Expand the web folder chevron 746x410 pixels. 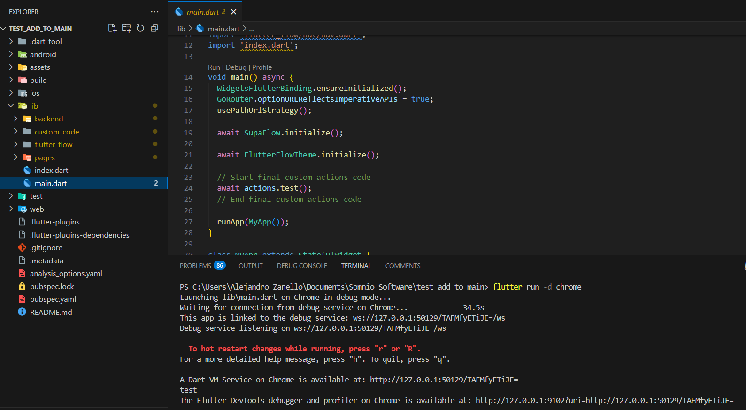[11, 209]
